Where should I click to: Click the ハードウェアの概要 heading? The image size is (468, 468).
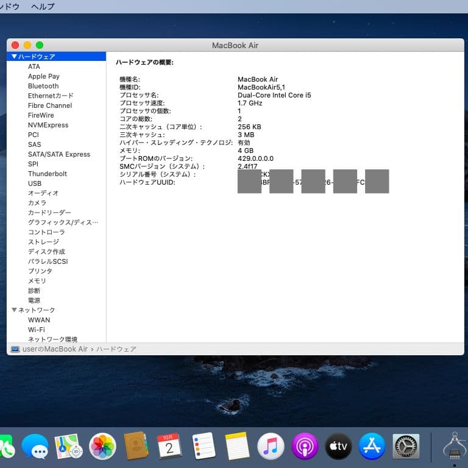tap(144, 62)
